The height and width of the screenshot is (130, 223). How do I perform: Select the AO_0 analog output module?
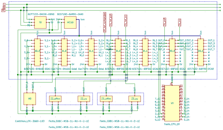[x=37, y=52]
